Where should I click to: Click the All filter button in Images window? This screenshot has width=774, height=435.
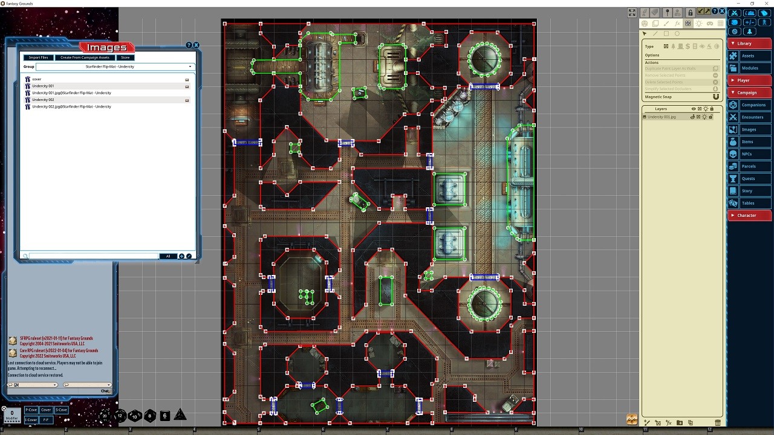click(168, 256)
